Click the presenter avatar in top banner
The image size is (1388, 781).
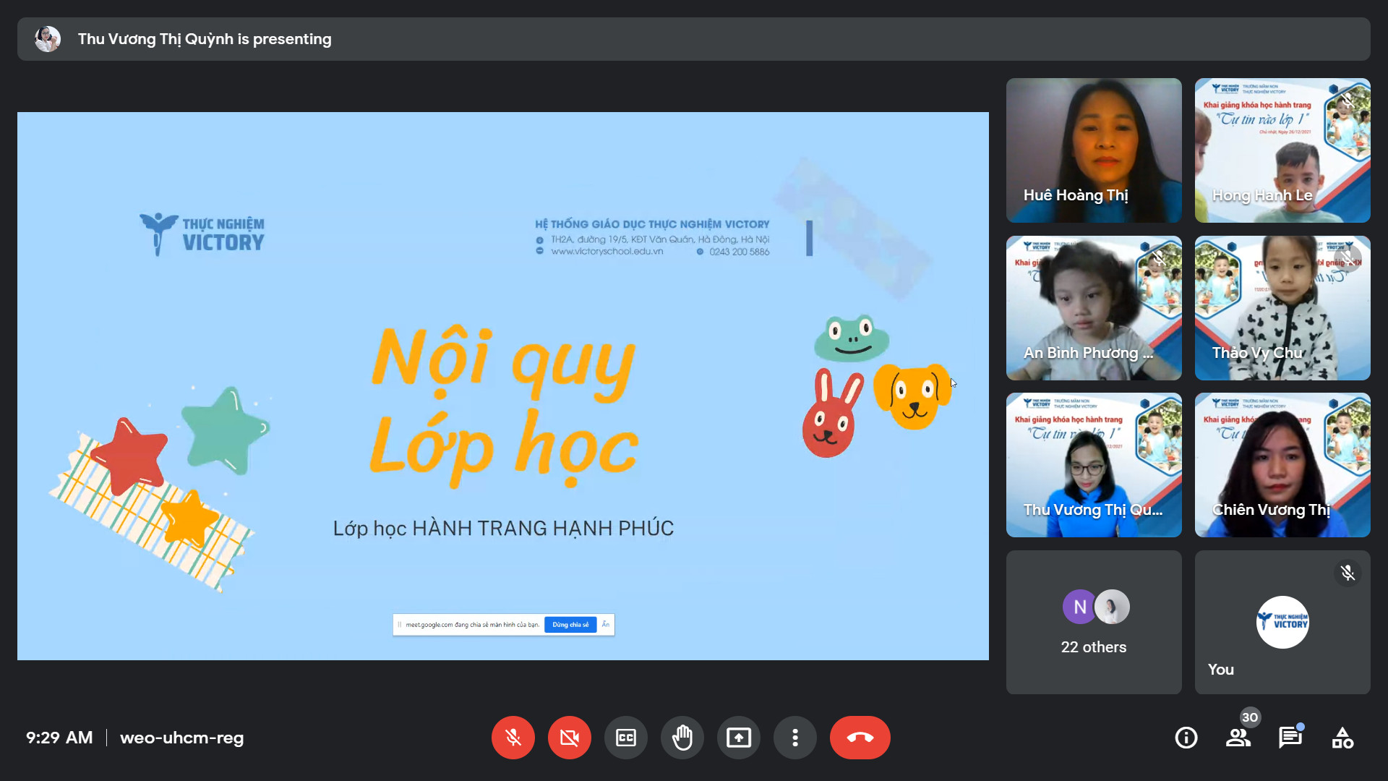pyautogui.click(x=48, y=39)
